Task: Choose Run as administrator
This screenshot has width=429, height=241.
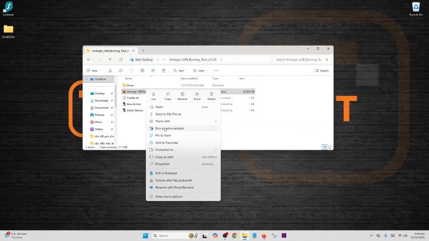Action: pos(183,128)
